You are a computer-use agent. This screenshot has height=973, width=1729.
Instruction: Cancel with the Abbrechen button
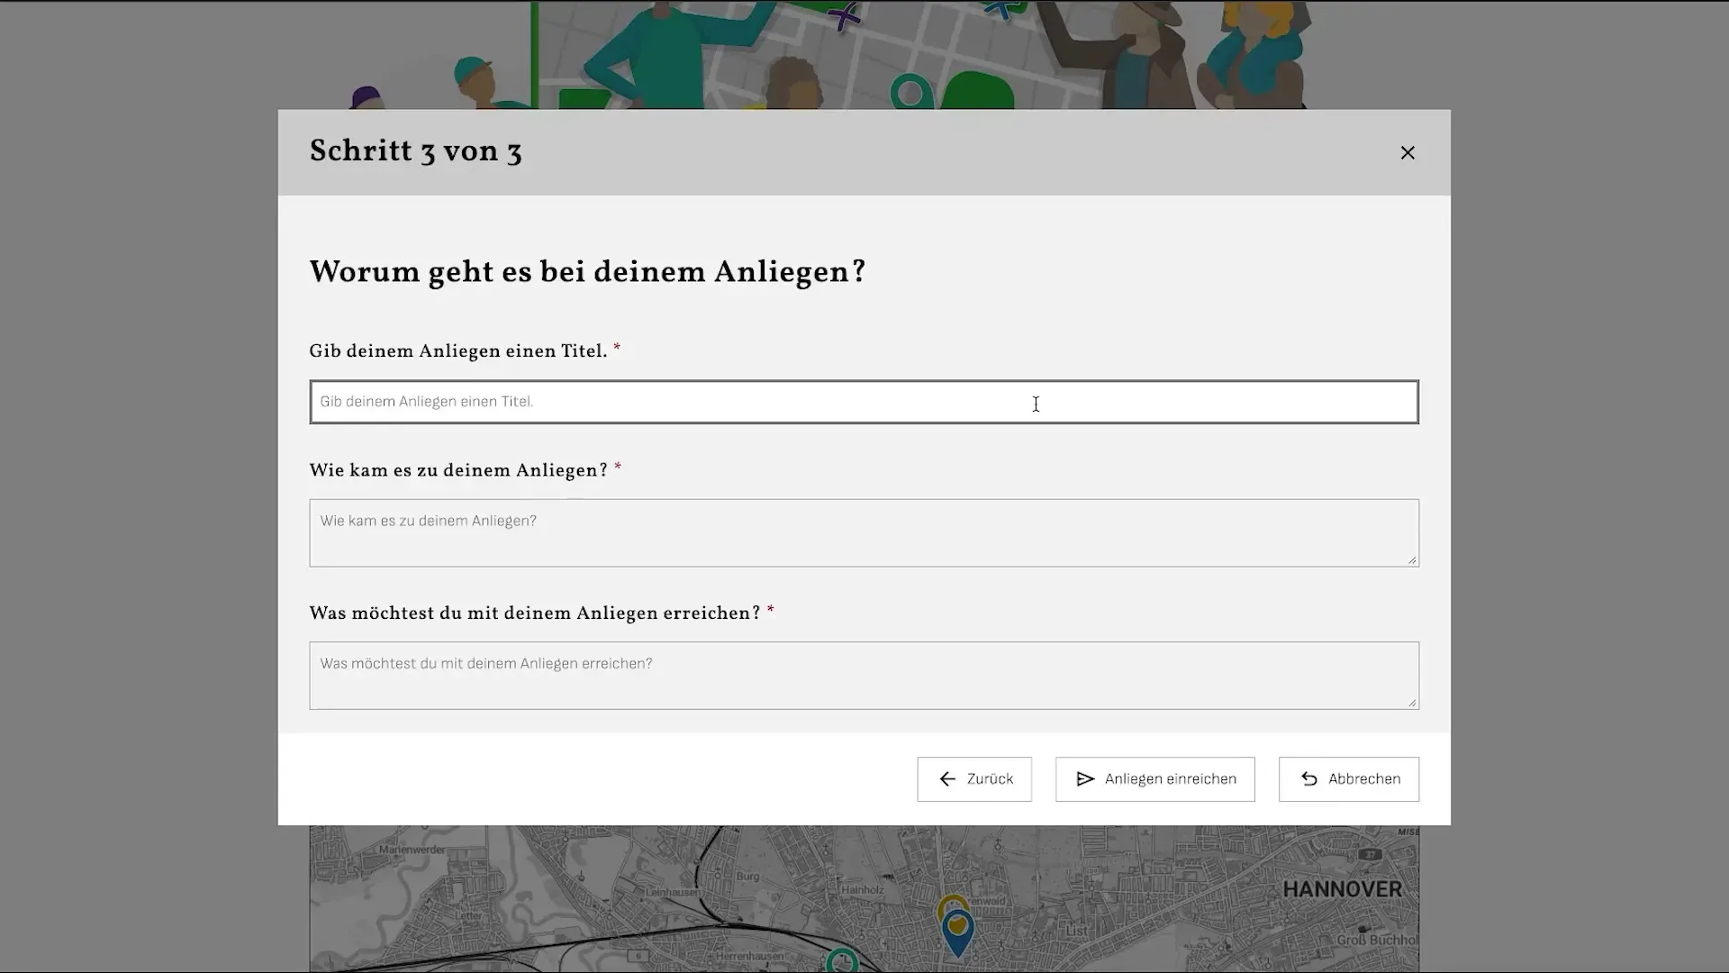tap(1348, 778)
